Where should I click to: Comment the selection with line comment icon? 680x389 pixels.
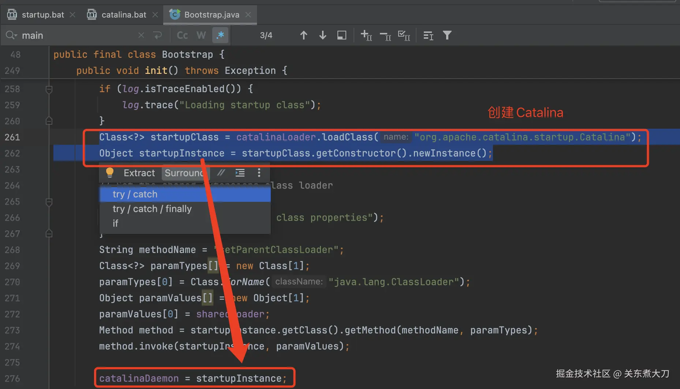point(221,173)
